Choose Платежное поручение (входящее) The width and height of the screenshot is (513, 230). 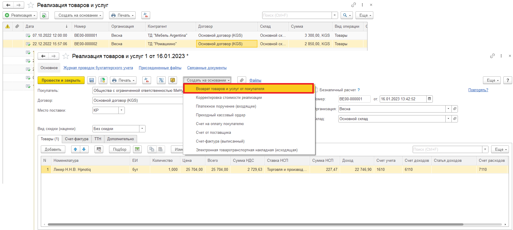[249, 106]
